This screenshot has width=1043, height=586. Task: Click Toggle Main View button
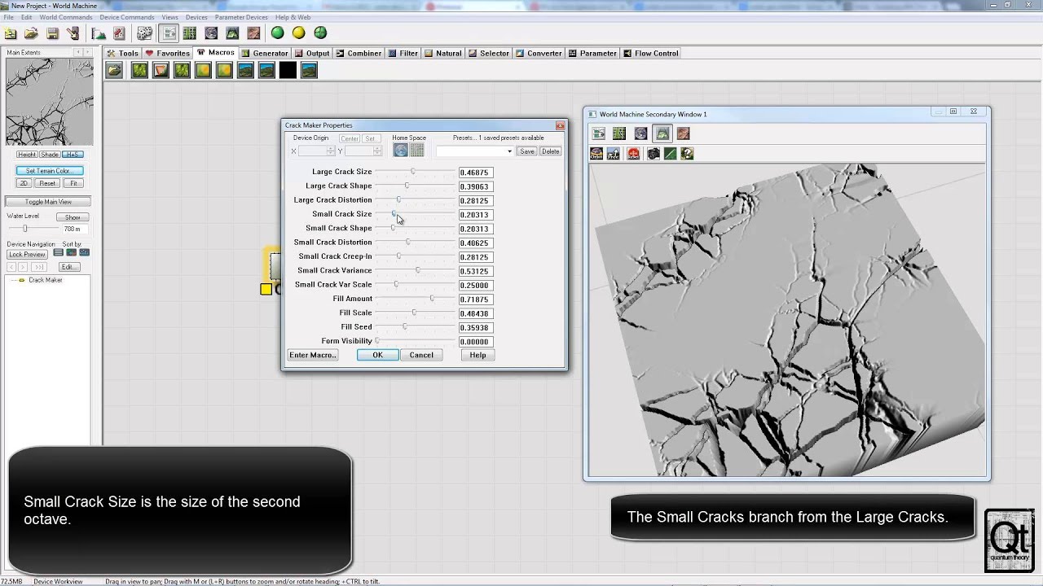coord(48,202)
